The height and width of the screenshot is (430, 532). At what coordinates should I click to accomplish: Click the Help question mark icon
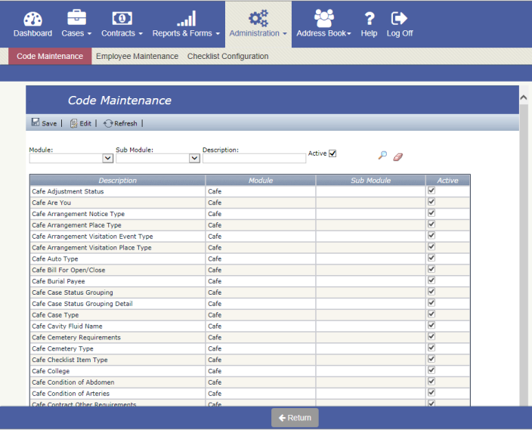point(370,19)
